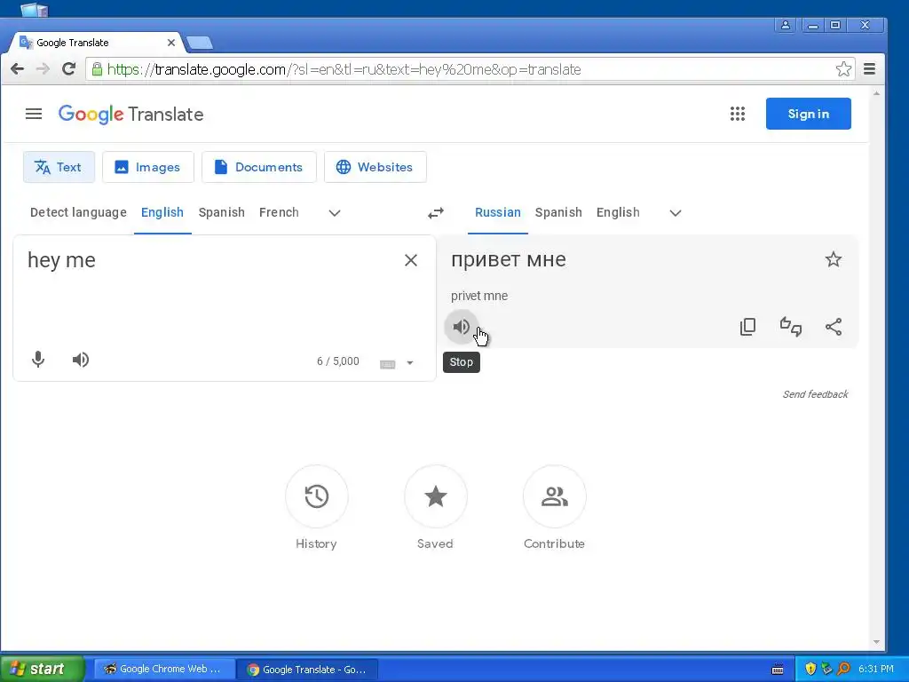Switch to Websites translation
This screenshot has height=682, width=909.
point(375,167)
